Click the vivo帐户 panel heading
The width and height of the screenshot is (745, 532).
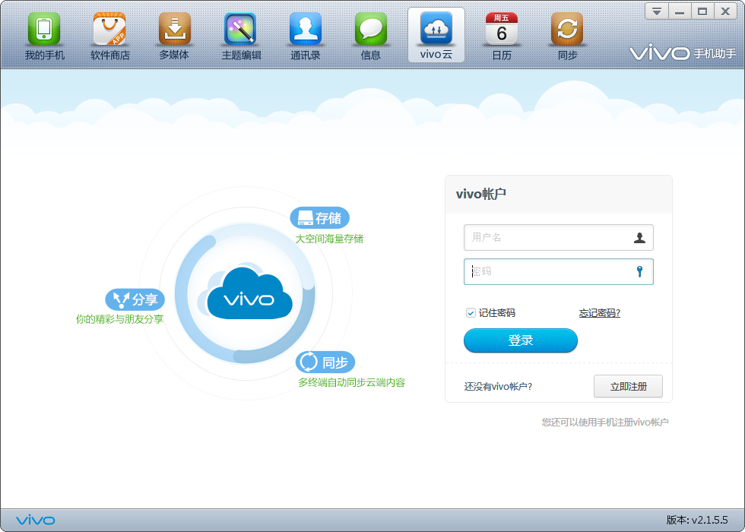pos(480,195)
